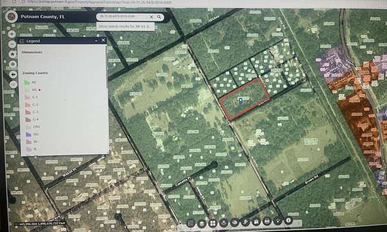Click the green AE zoning swatch
Screen dimensions: 387x232
pos(26,82)
